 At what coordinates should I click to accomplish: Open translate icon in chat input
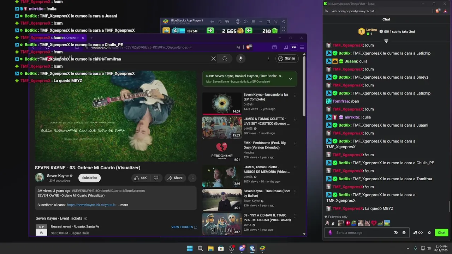[x=396, y=232]
